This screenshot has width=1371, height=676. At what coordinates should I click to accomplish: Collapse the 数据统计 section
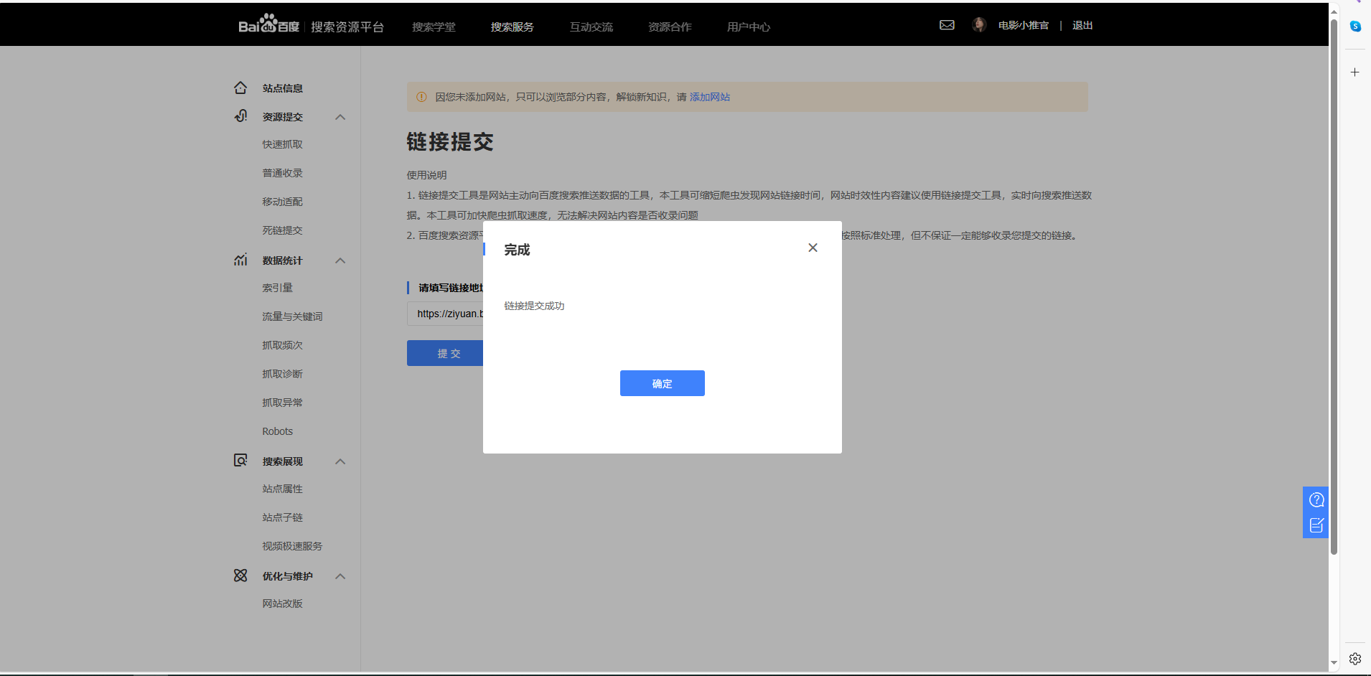click(x=340, y=260)
